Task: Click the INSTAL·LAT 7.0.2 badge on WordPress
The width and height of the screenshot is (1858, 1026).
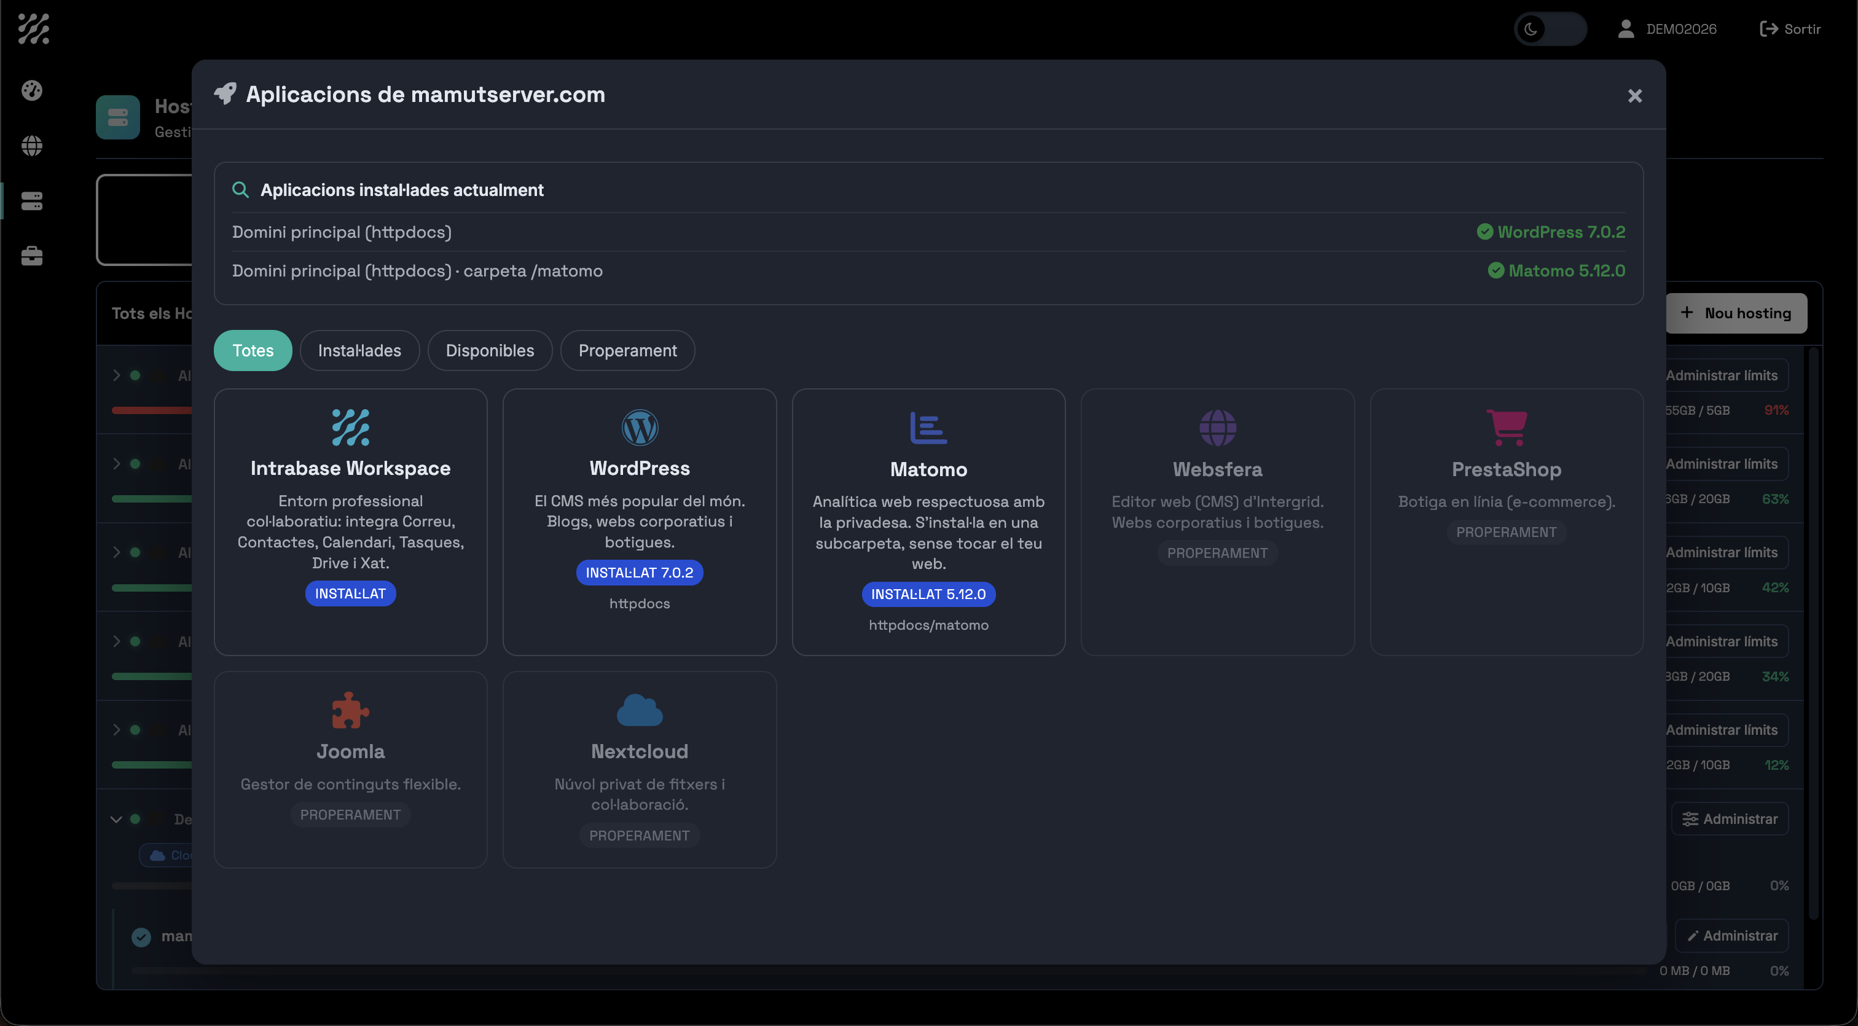Action: (640, 573)
